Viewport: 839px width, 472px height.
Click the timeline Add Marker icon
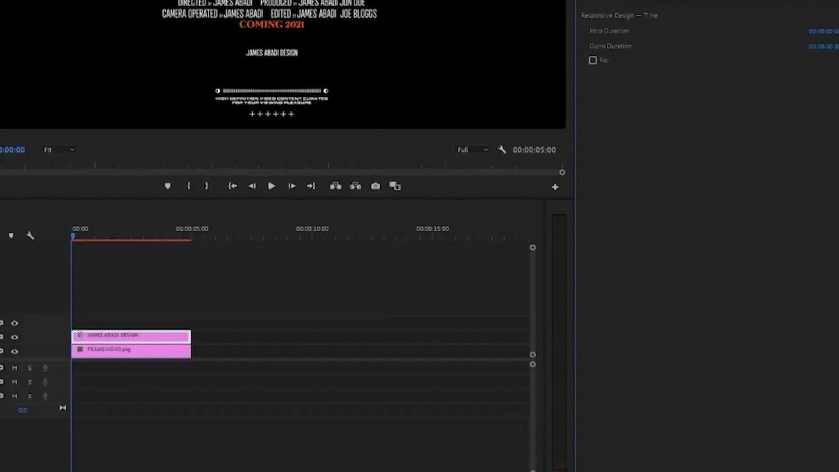click(11, 235)
